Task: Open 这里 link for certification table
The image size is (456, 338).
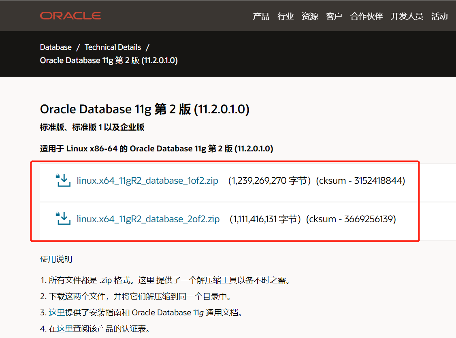Action: point(65,329)
